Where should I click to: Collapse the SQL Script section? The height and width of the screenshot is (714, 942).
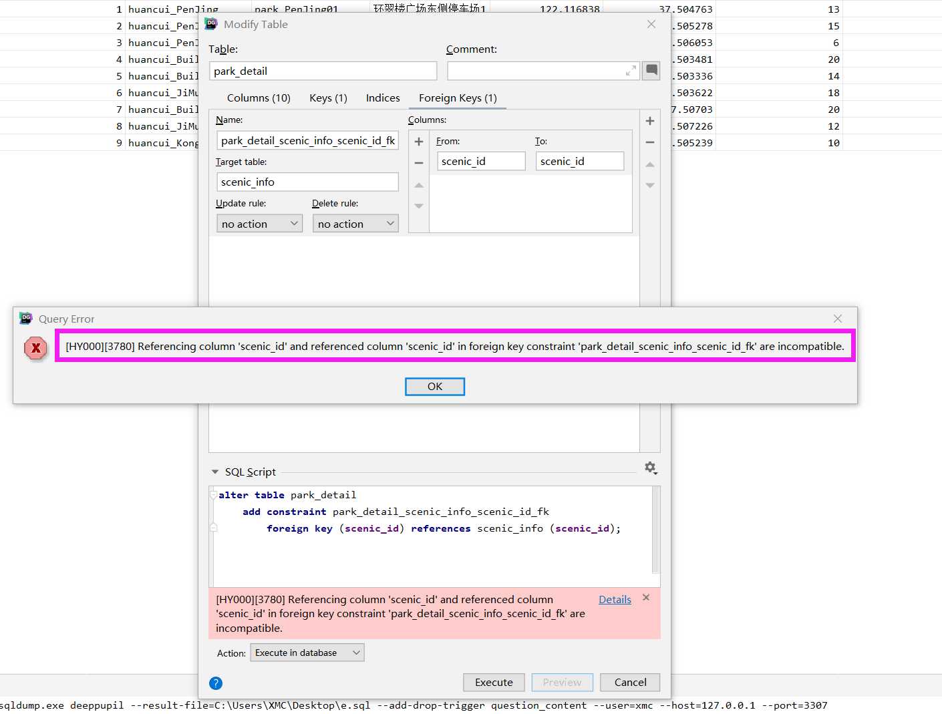point(215,472)
